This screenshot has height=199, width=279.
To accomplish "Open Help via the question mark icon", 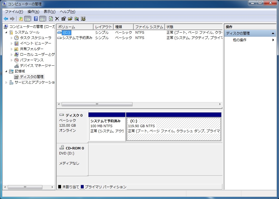I will click(x=36, y=19).
